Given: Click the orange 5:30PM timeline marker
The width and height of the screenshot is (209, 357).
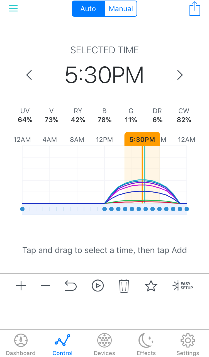Looking at the screenshot, I should pos(142,139).
